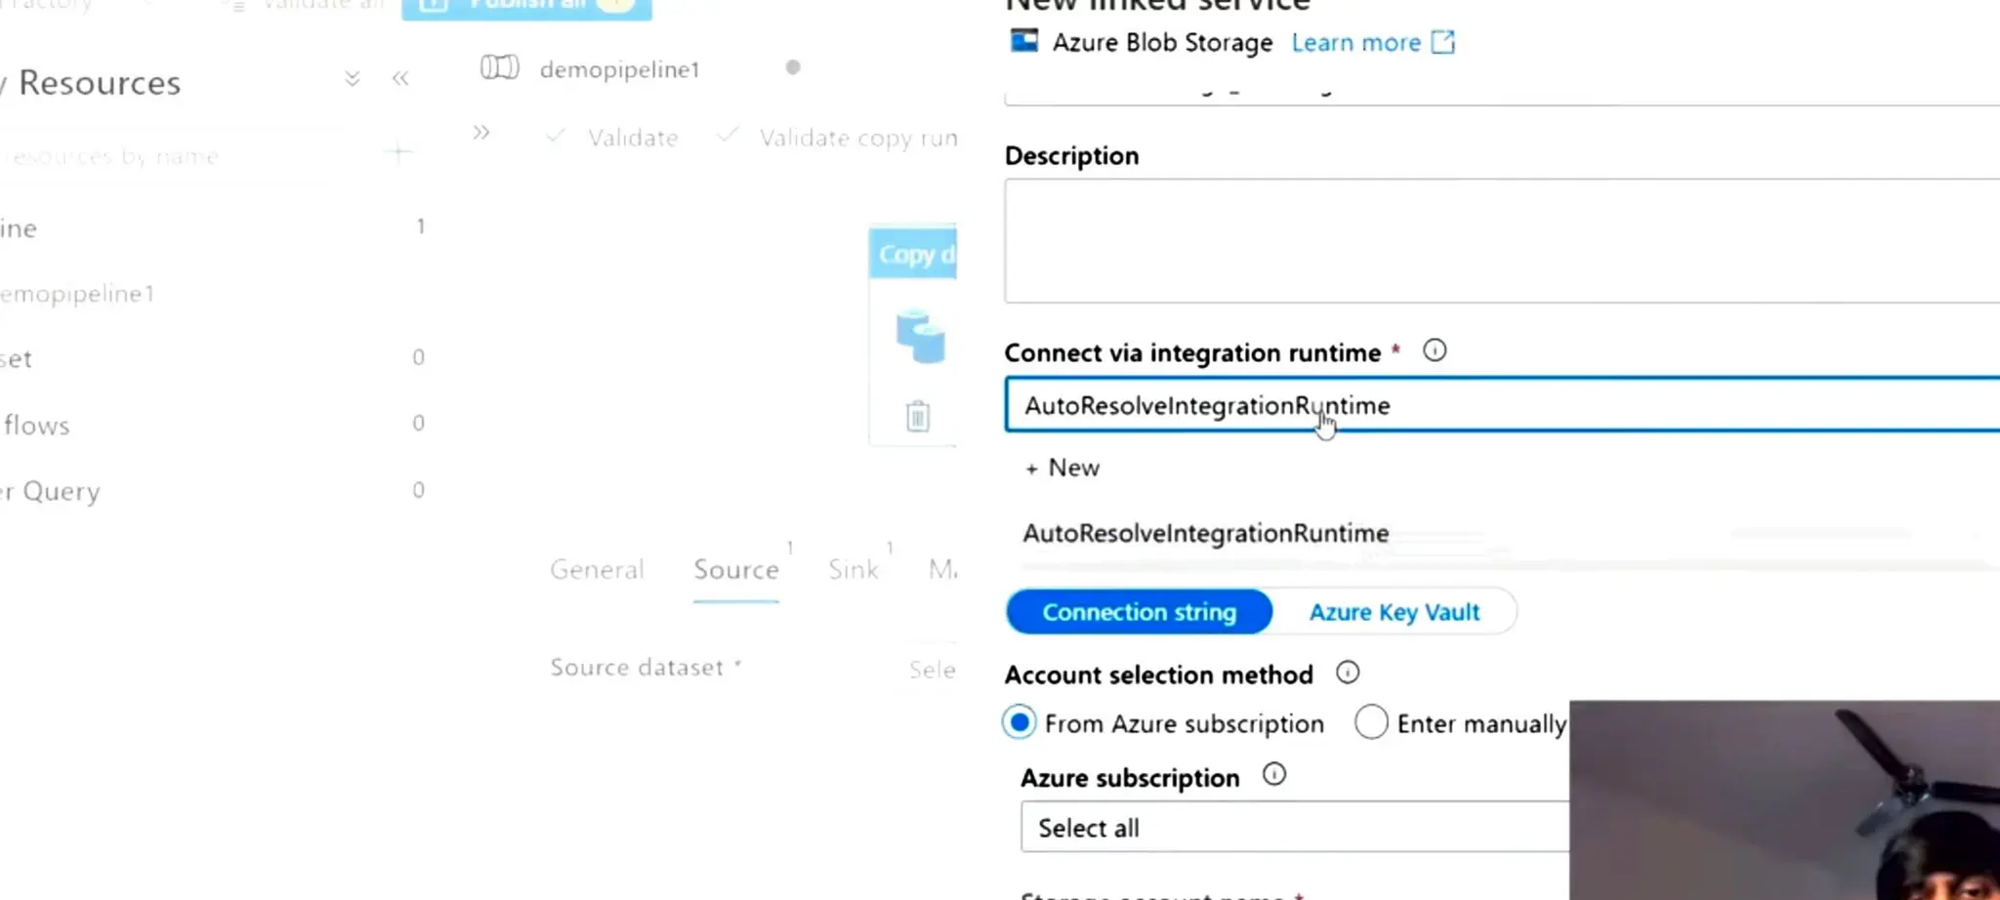Click the unsaved dot on demopipeline1 tab
2000x900 pixels.
(x=793, y=67)
